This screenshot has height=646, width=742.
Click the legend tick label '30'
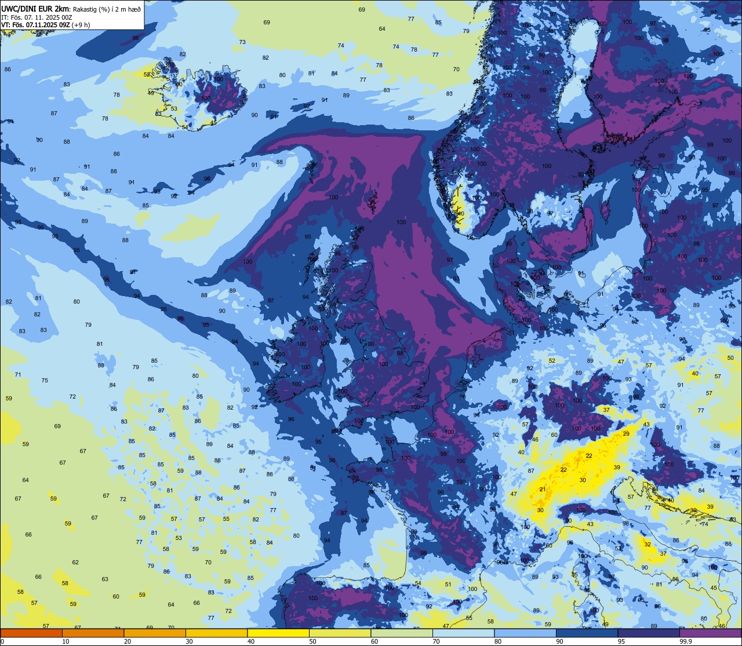[x=189, y=641]
